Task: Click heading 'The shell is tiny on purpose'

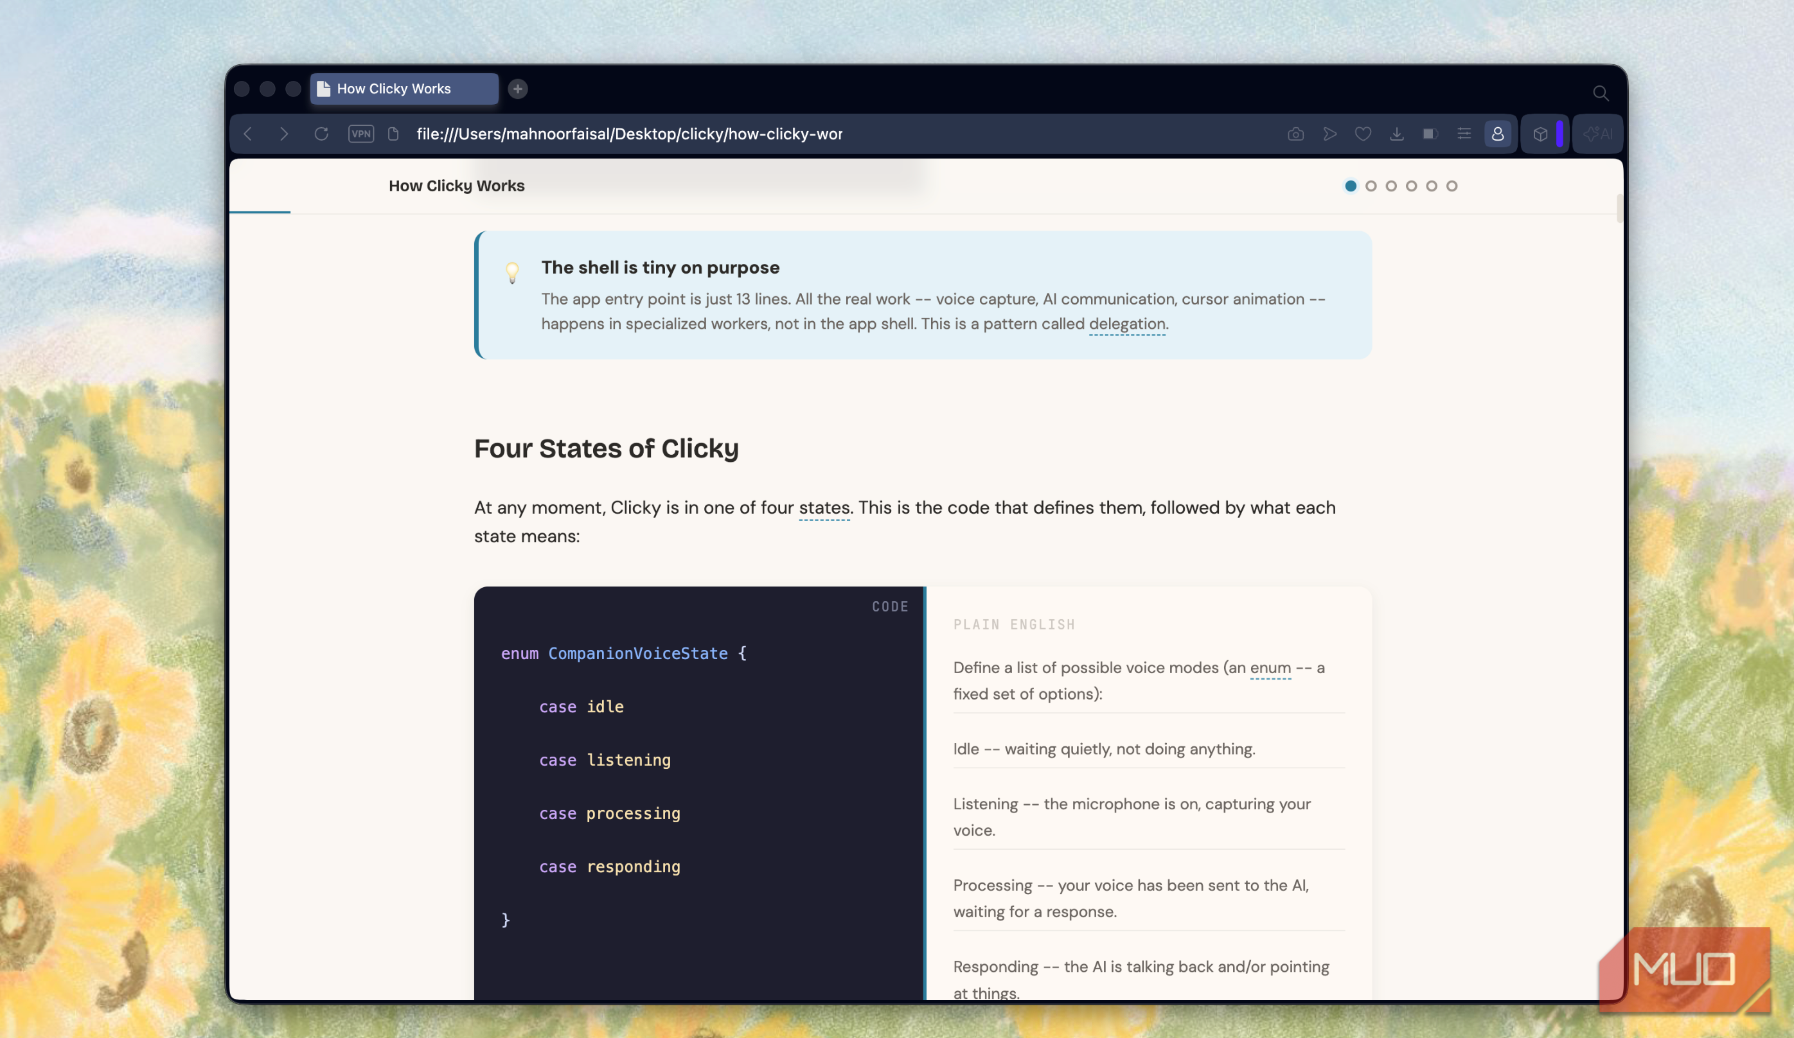Action: [x=660, y=267]
